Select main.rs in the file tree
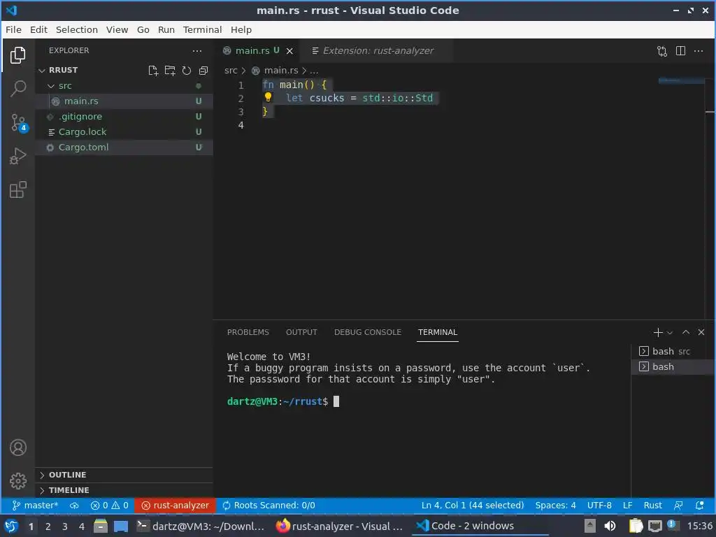The height and width of the screenshot is (537, 716). pos(124,101)
